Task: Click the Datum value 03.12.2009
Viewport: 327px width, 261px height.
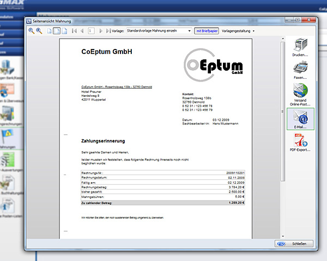Action: coord(221,120)
